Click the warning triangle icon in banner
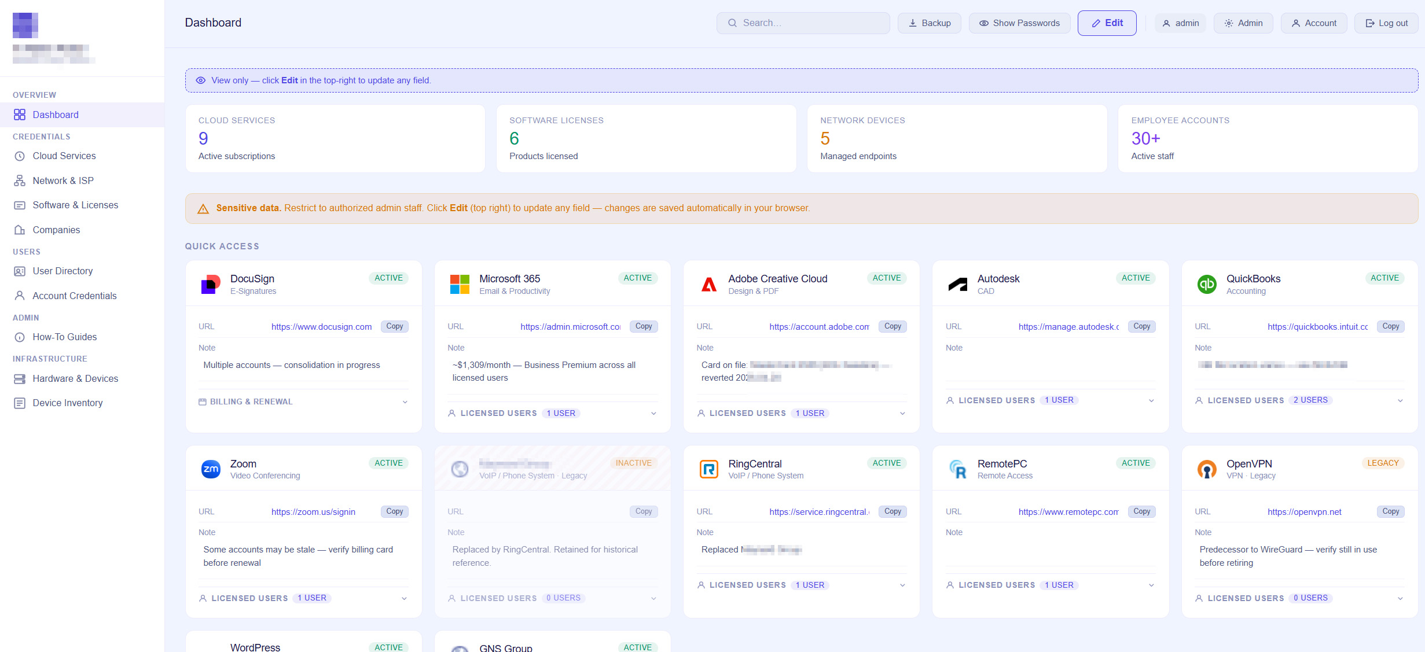The image size is (1425, 652). click(203, 209)
